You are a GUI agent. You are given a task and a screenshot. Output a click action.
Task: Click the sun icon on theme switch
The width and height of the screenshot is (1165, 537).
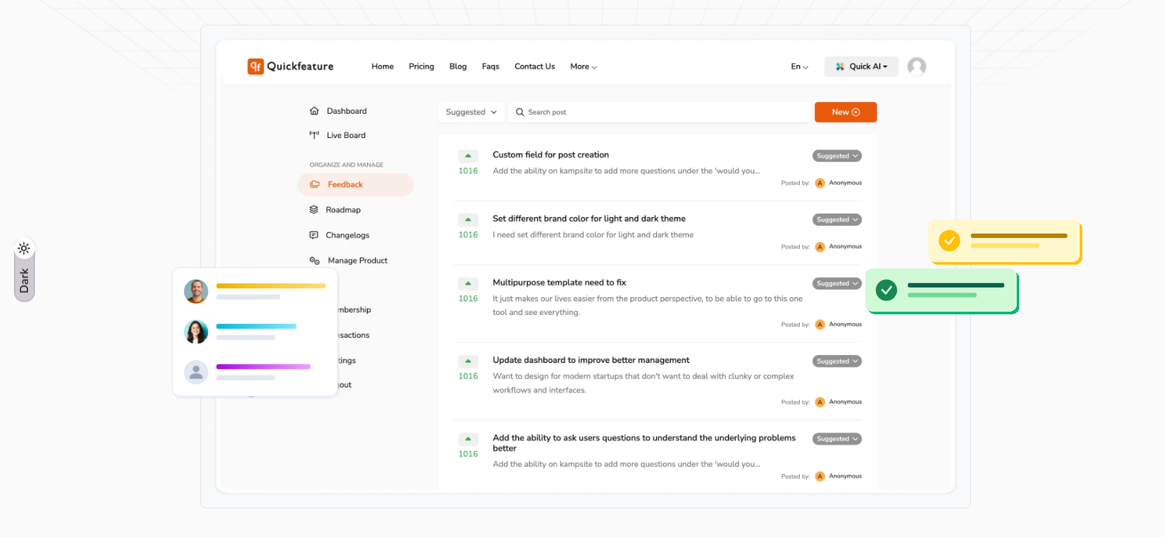pos(24,248)
